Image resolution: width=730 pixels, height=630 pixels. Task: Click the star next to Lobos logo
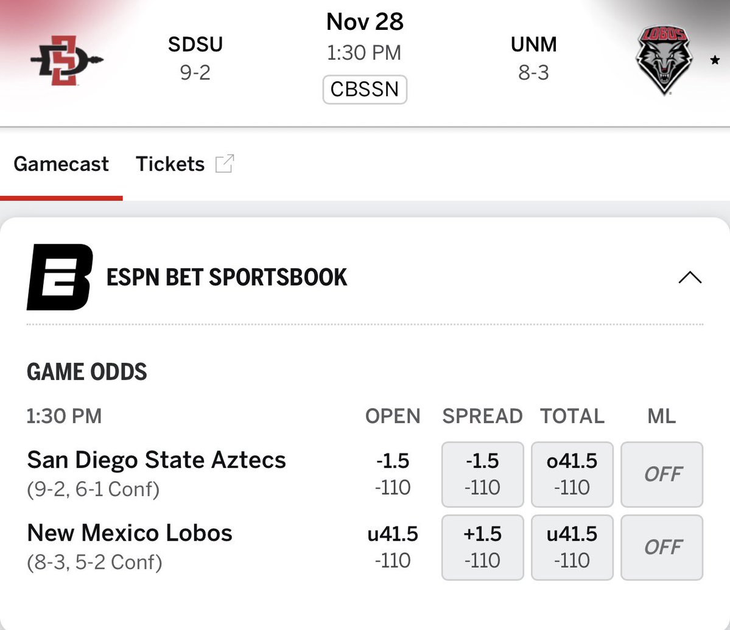coord(715,60)
